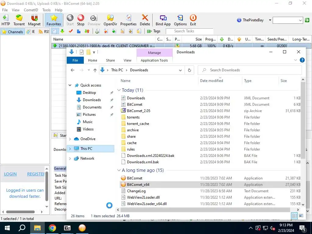Screen dimensions: 312x234
Task: Open Explorer help question mark
Action: (302, 60)
